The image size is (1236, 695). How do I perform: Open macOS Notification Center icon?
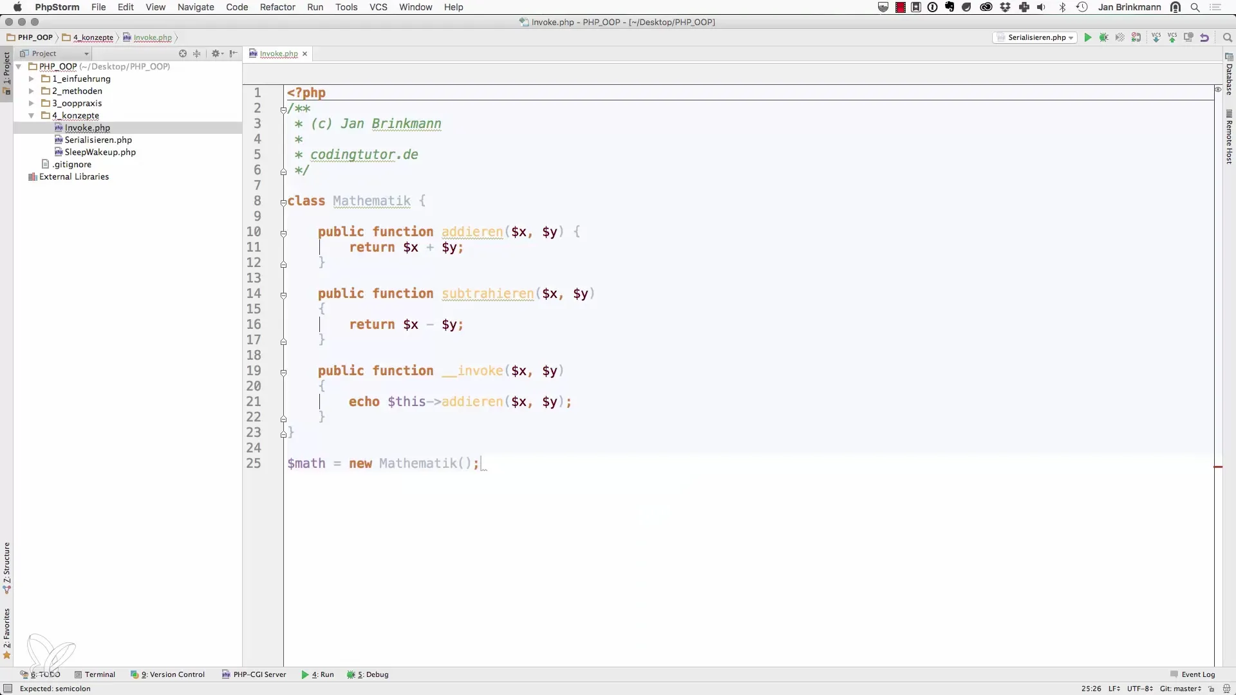point(1216,7)
